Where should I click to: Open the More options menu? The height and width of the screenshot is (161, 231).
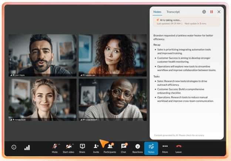[165, 147]
